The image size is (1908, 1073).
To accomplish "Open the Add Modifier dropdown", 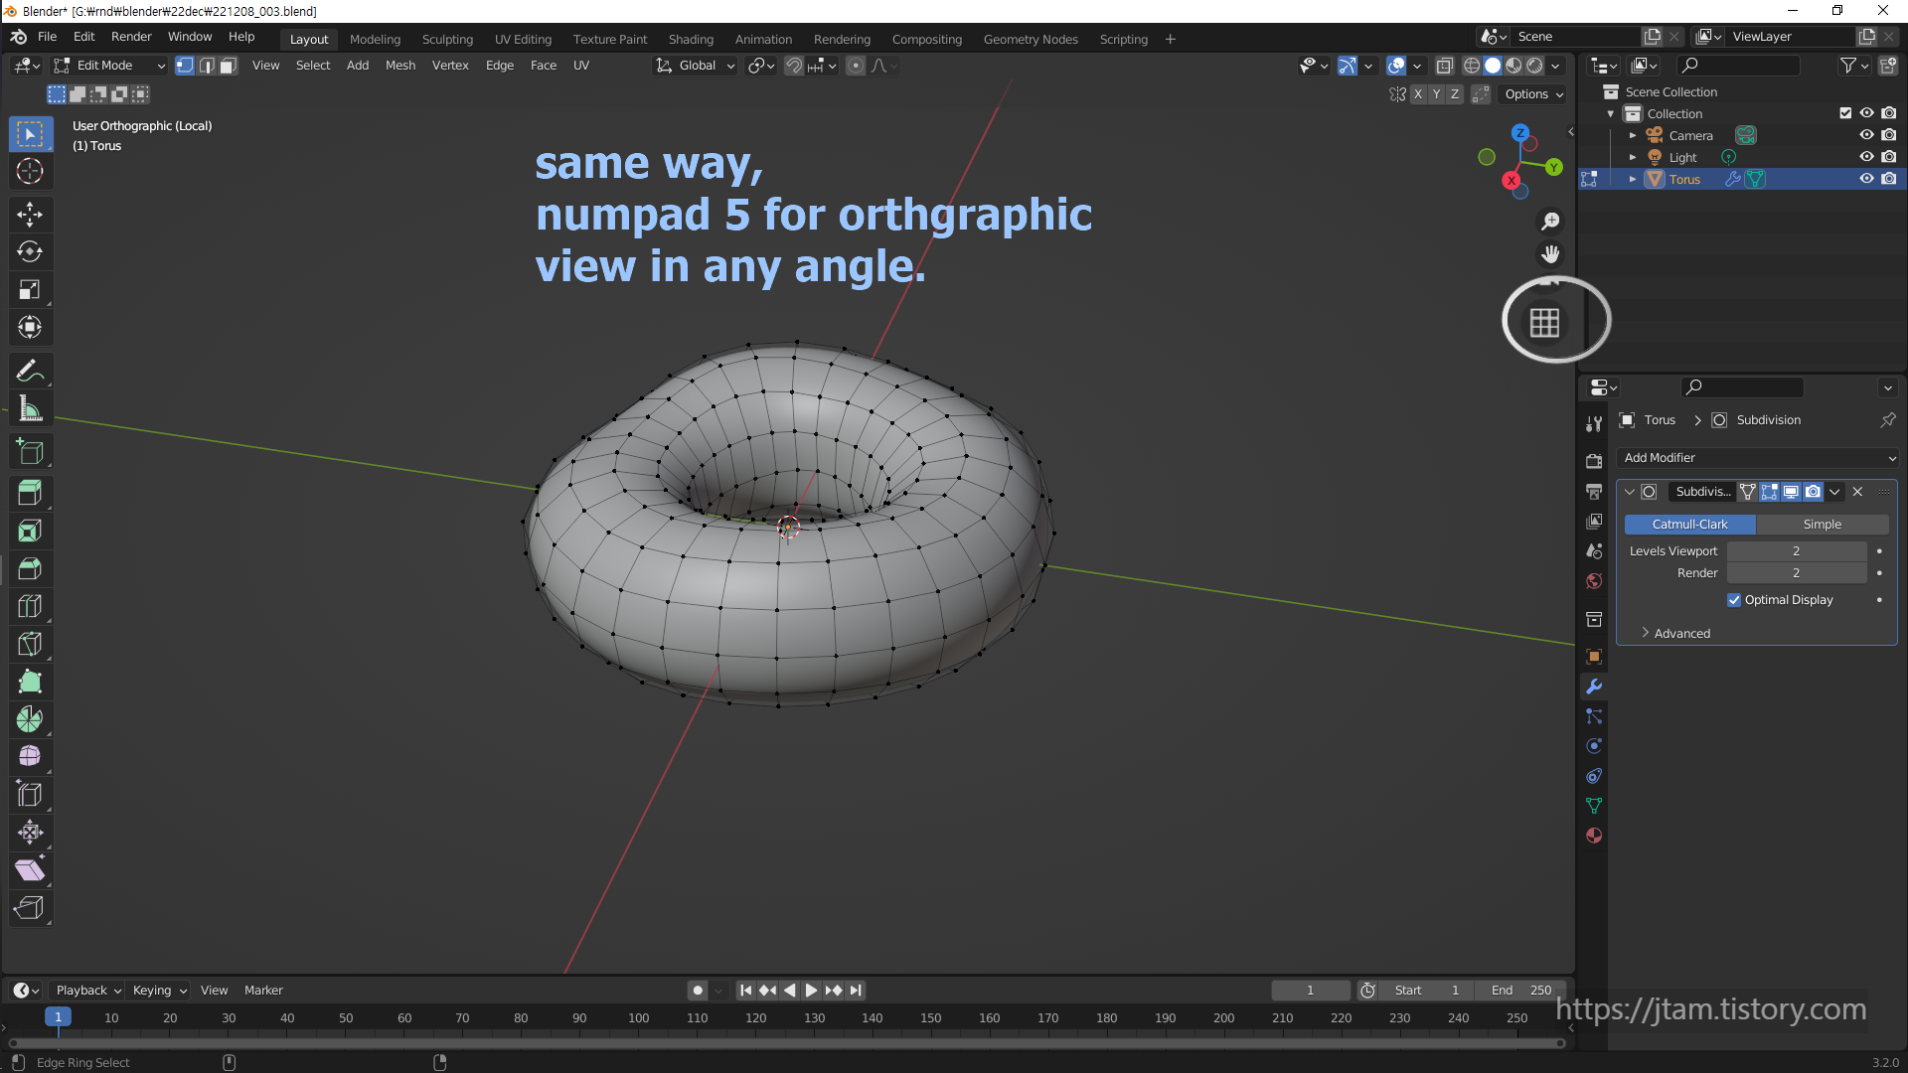I will (1757, 458).
